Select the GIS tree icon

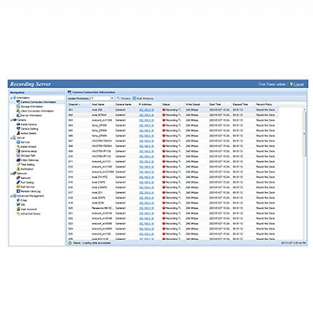point(18,205)
